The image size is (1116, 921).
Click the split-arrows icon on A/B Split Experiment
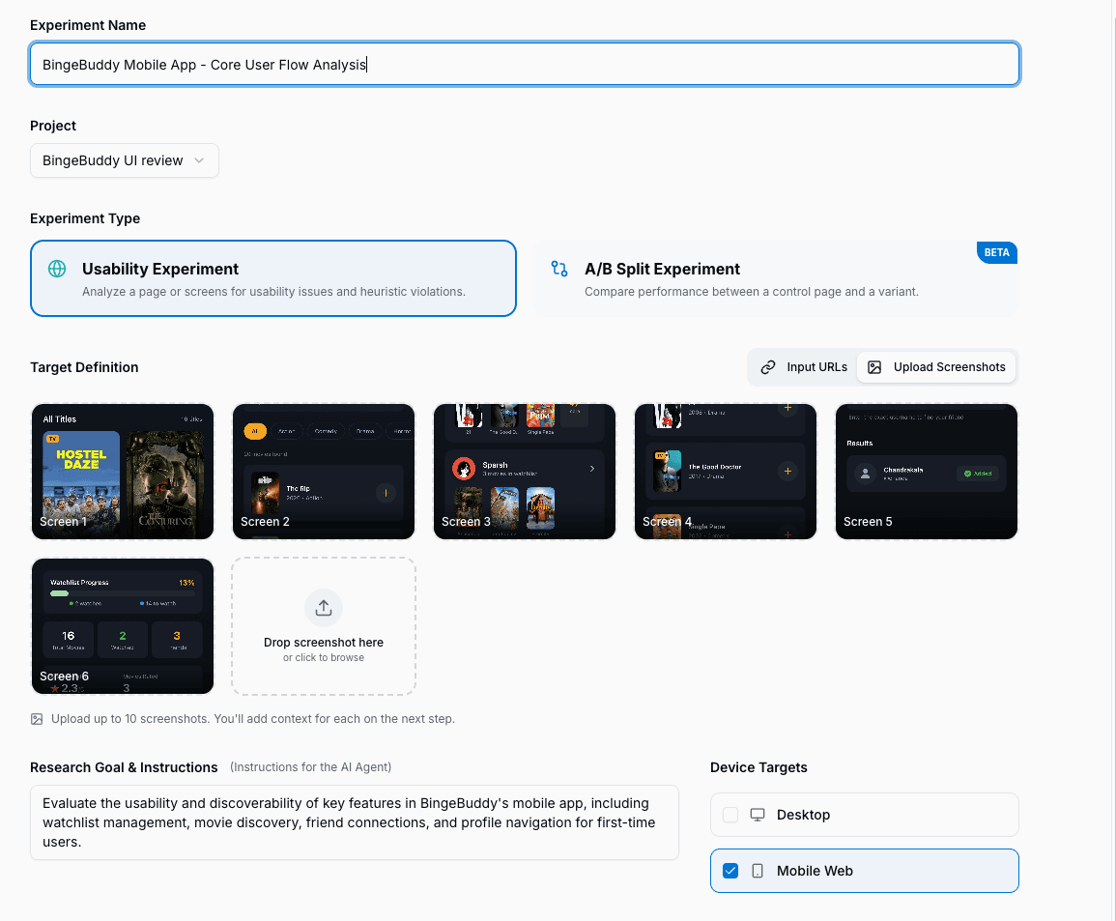(x=558, y=270)
